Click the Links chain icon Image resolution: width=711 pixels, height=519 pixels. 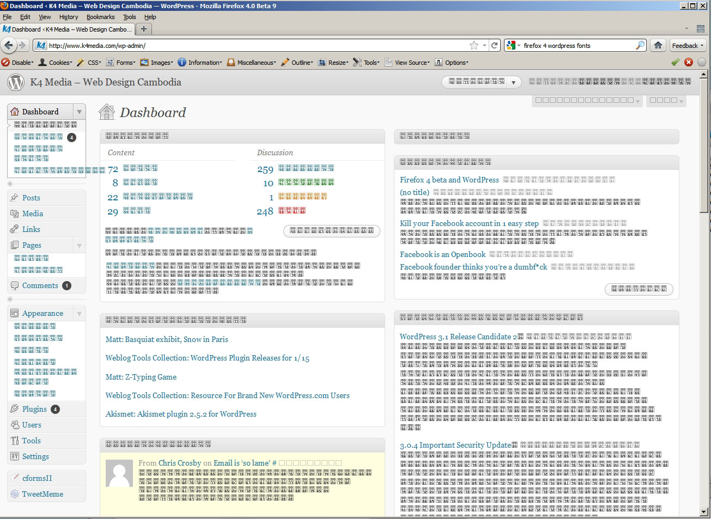pos(15,229)
